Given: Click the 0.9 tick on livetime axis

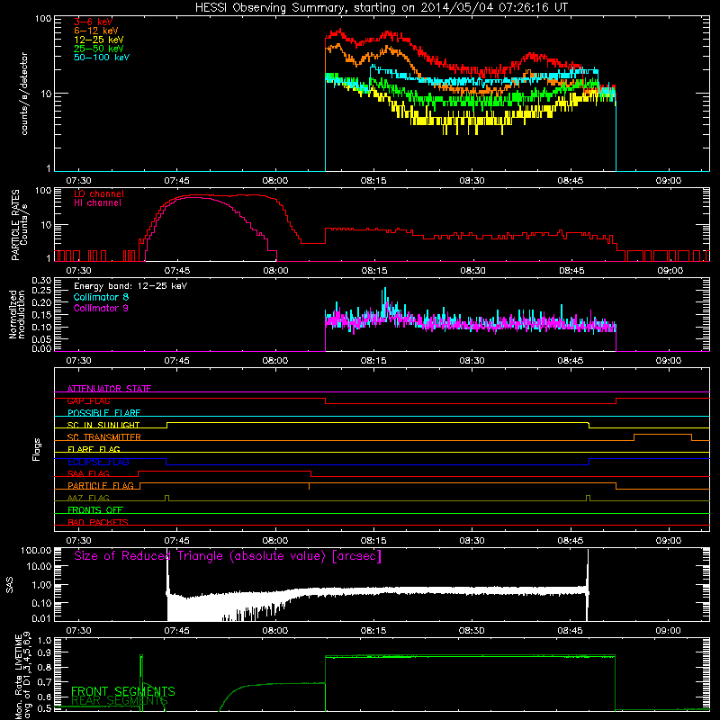Looking at the screenshot, I should click(x=44, y=653).
